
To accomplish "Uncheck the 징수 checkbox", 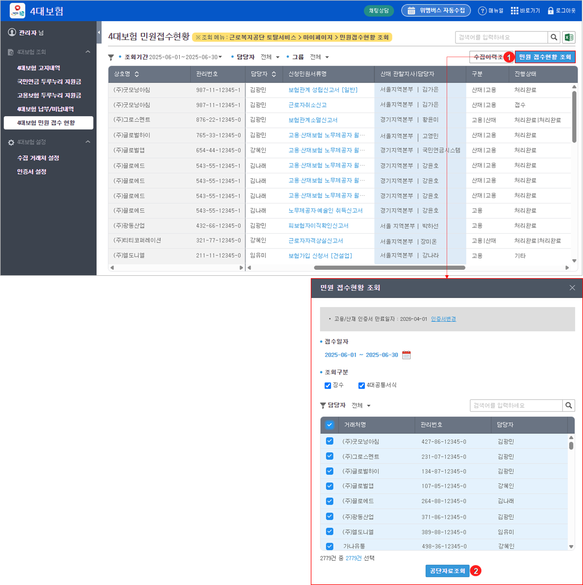I will pos(327,386).
